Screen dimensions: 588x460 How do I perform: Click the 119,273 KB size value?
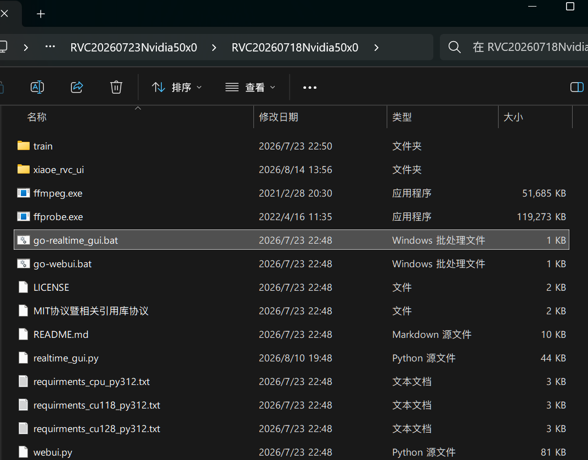click(x=541, y=217)
